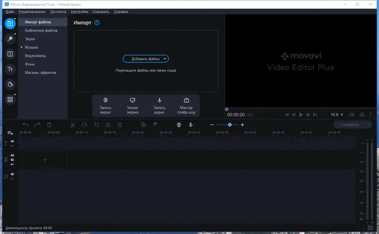Toggle title track link icon
This screenshot has height=234, width=379.
pyautogui.click(x=12, y=146)
